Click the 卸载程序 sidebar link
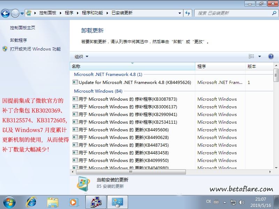This screenshot has height=209, width=279. click(18, 40)
